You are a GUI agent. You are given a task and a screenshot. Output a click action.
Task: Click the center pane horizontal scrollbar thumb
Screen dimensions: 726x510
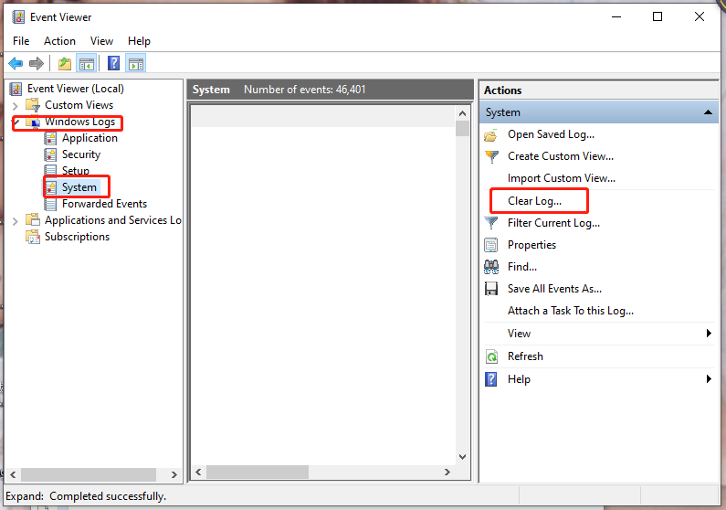258,472
